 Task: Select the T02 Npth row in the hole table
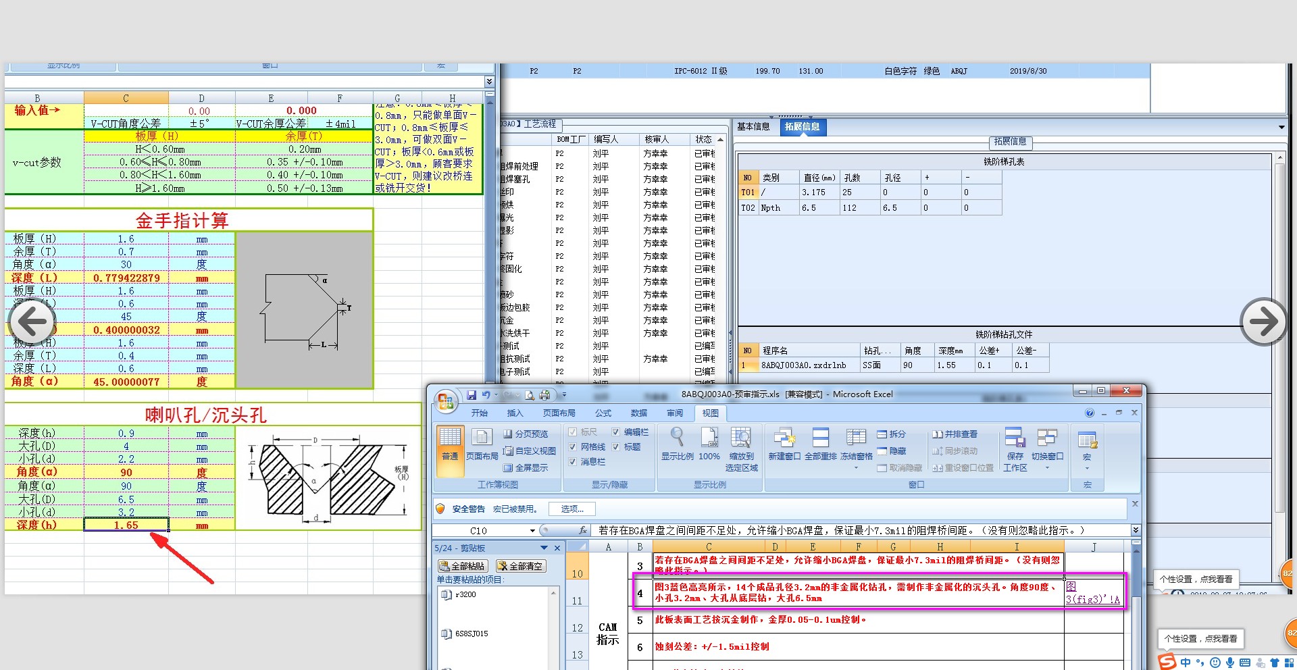tap(870, 208)
